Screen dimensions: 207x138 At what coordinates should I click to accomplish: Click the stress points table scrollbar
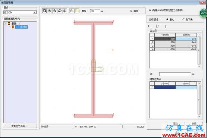click(x=199, y=51)
